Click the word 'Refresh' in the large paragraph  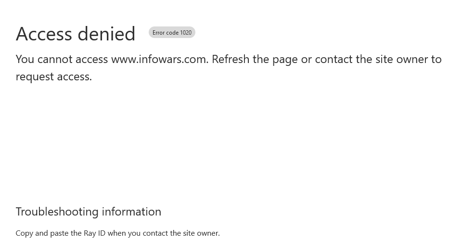pos(231,60)
